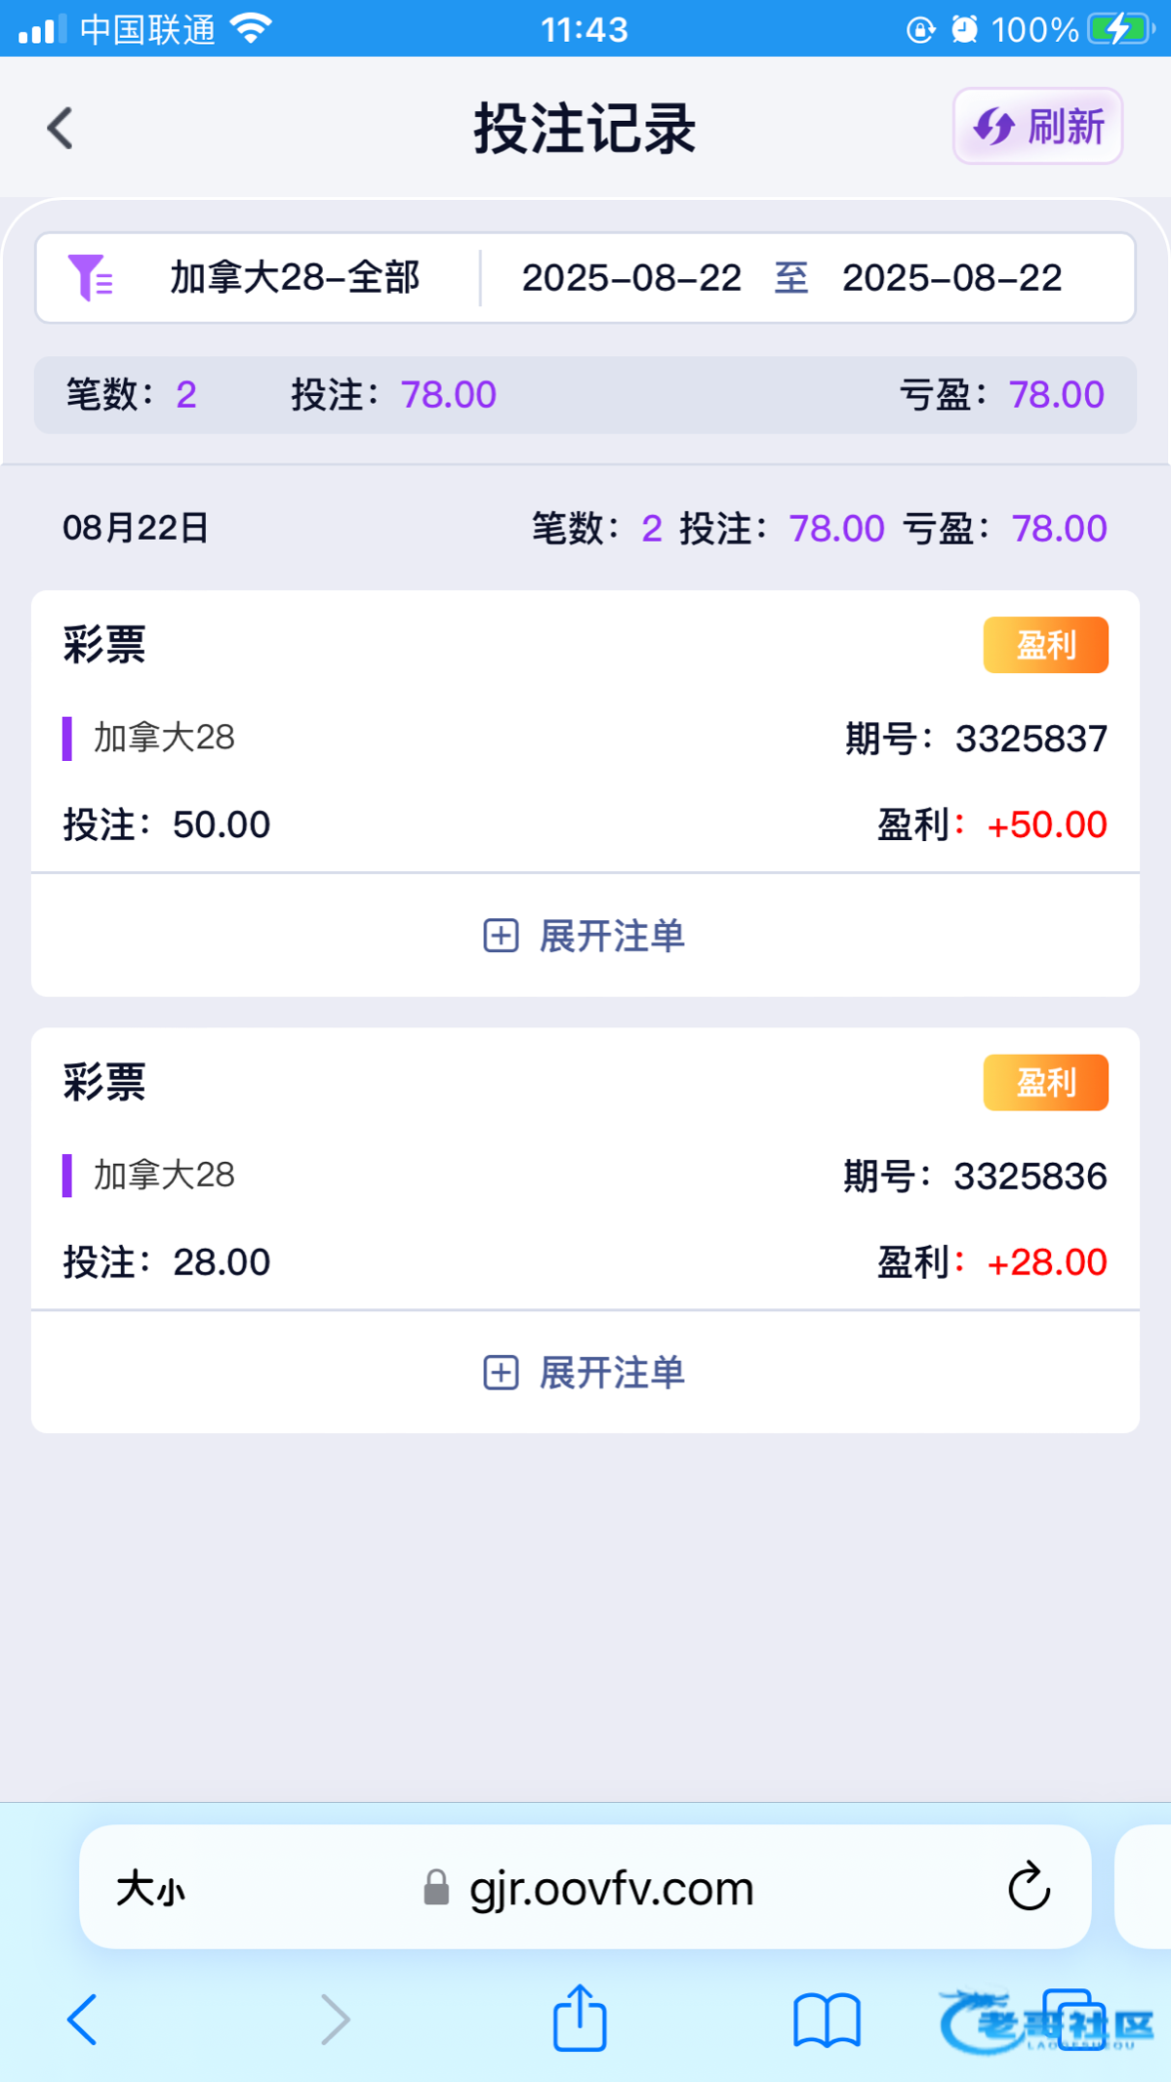Viewport: 1171px width, 2082px height.
Task: Tap the 大小 text size menu
Action: (x=150, y=1889)
